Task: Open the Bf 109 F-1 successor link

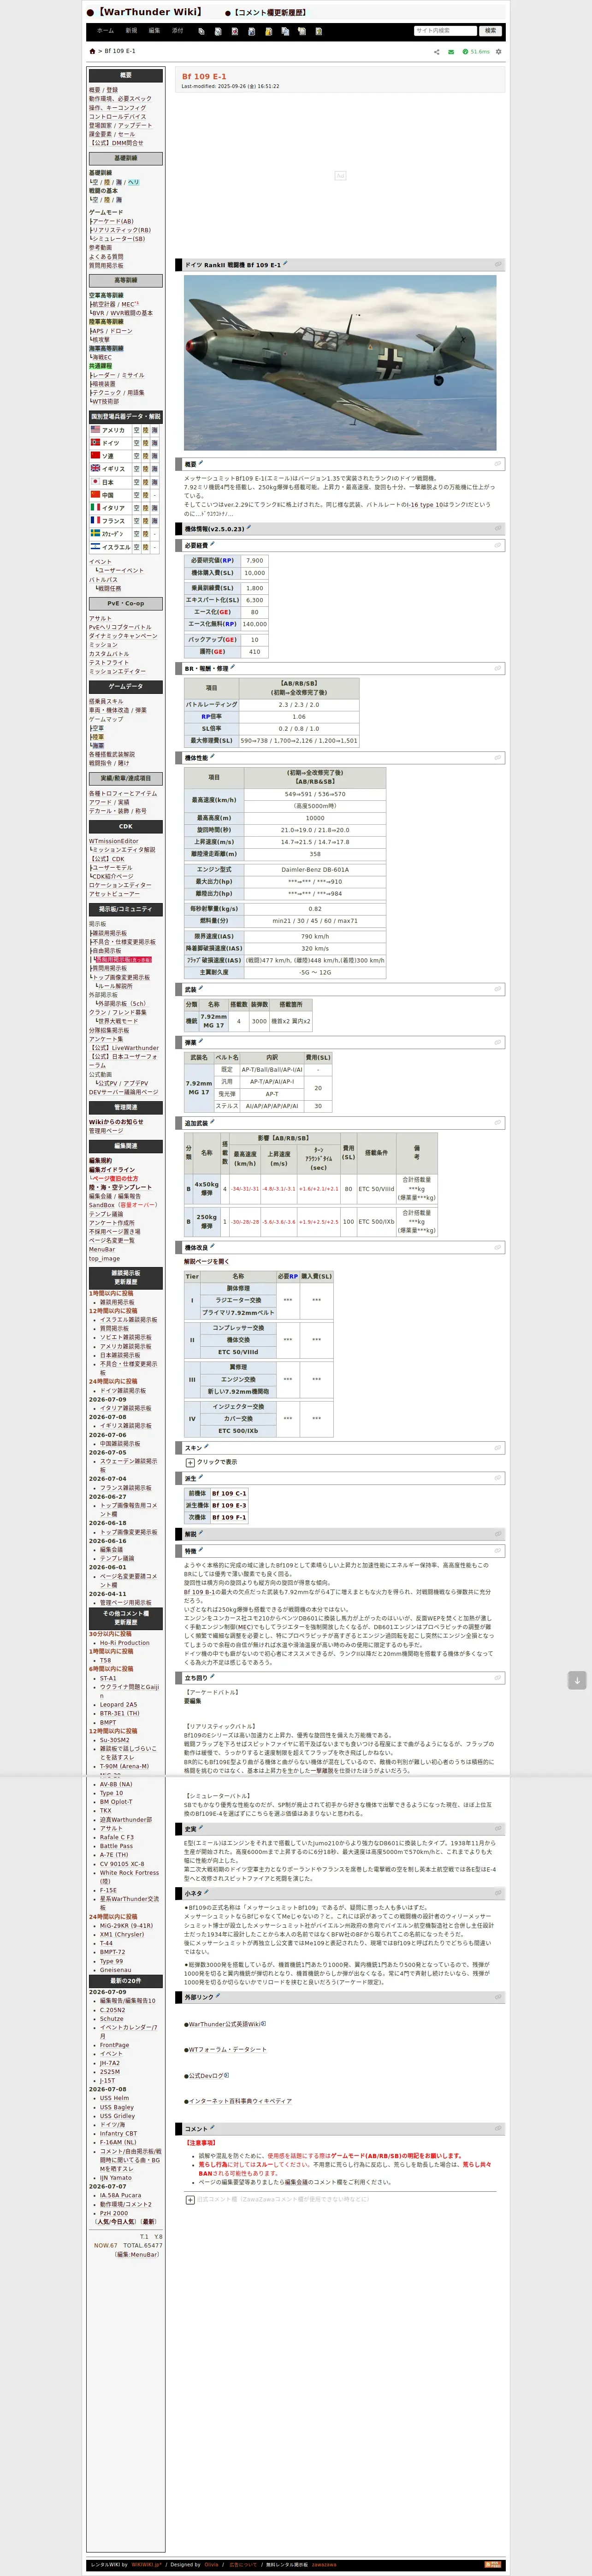Action: tap(228, 1517)
